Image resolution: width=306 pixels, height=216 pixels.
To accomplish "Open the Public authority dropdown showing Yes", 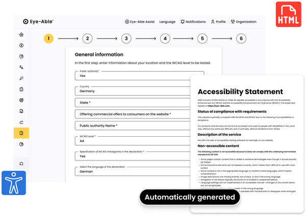I will click(140, 76).
